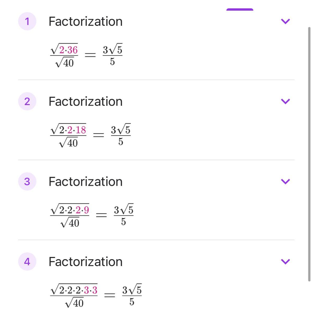This screenshot has height=313, width=313.
Task: Click the 3√5/5 result in step 4
Action: (132, 296)
